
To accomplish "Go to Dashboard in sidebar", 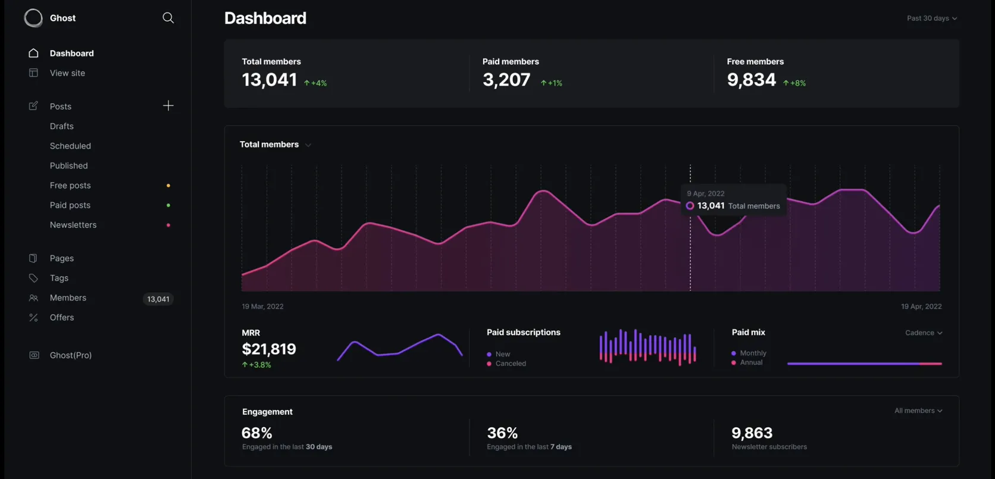I will (x=71, y=53).
